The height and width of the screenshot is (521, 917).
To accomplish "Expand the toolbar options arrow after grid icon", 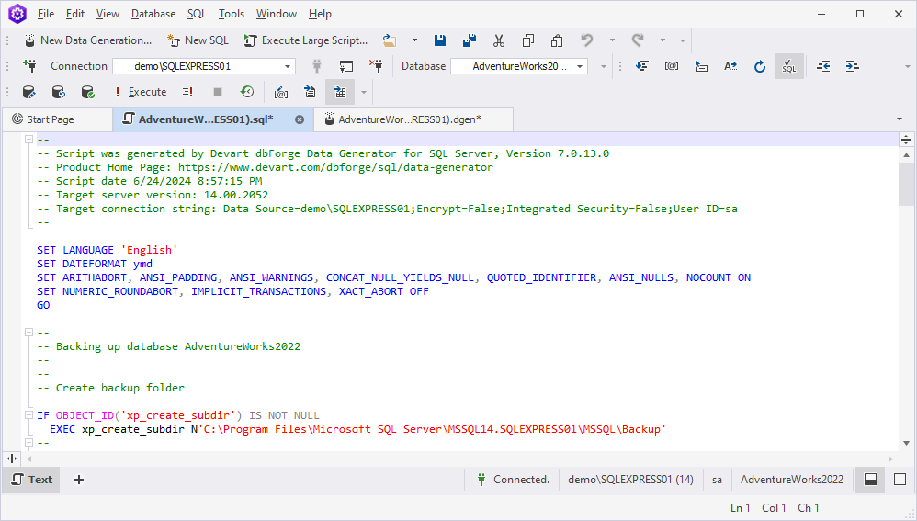I will [x=364, y=92].
